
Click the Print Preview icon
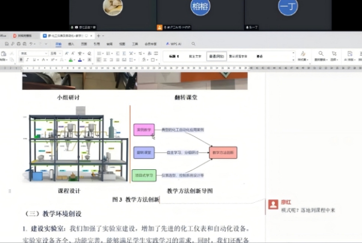point(25,44)
